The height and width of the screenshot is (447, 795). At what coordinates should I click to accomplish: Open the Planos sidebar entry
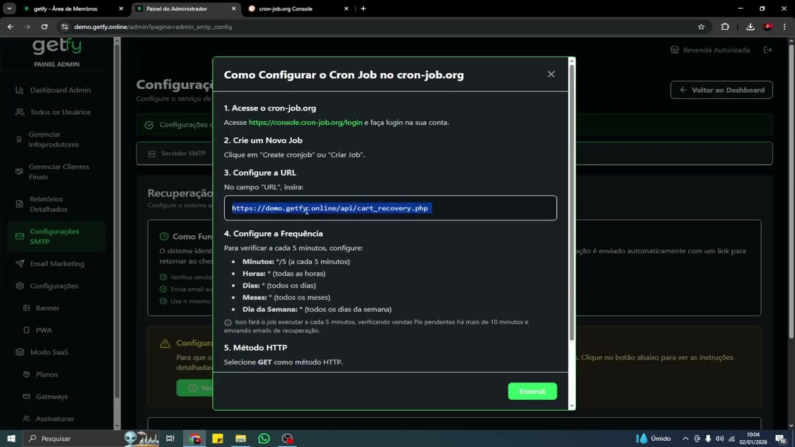47,374
